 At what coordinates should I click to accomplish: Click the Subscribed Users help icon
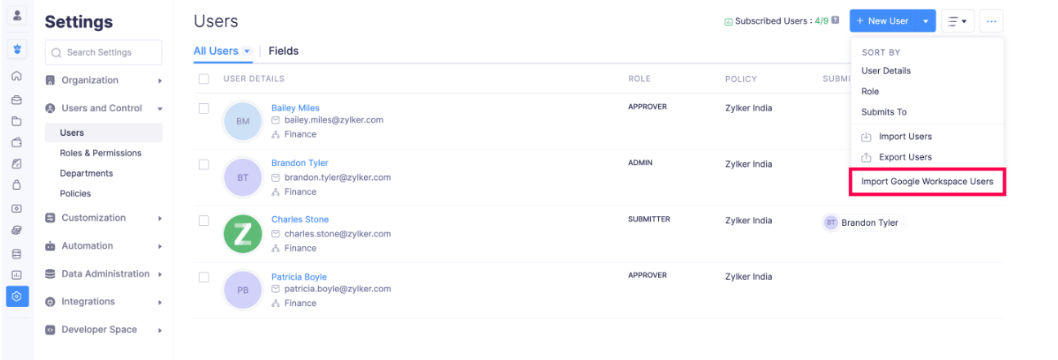835,20
